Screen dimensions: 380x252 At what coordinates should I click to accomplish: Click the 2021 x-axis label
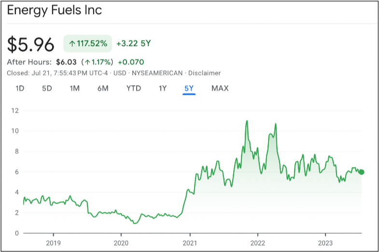[190, 243]
